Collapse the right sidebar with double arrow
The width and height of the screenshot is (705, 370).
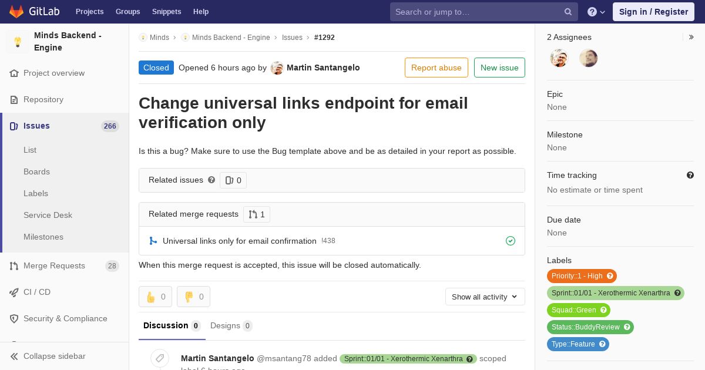pos(691,37)
